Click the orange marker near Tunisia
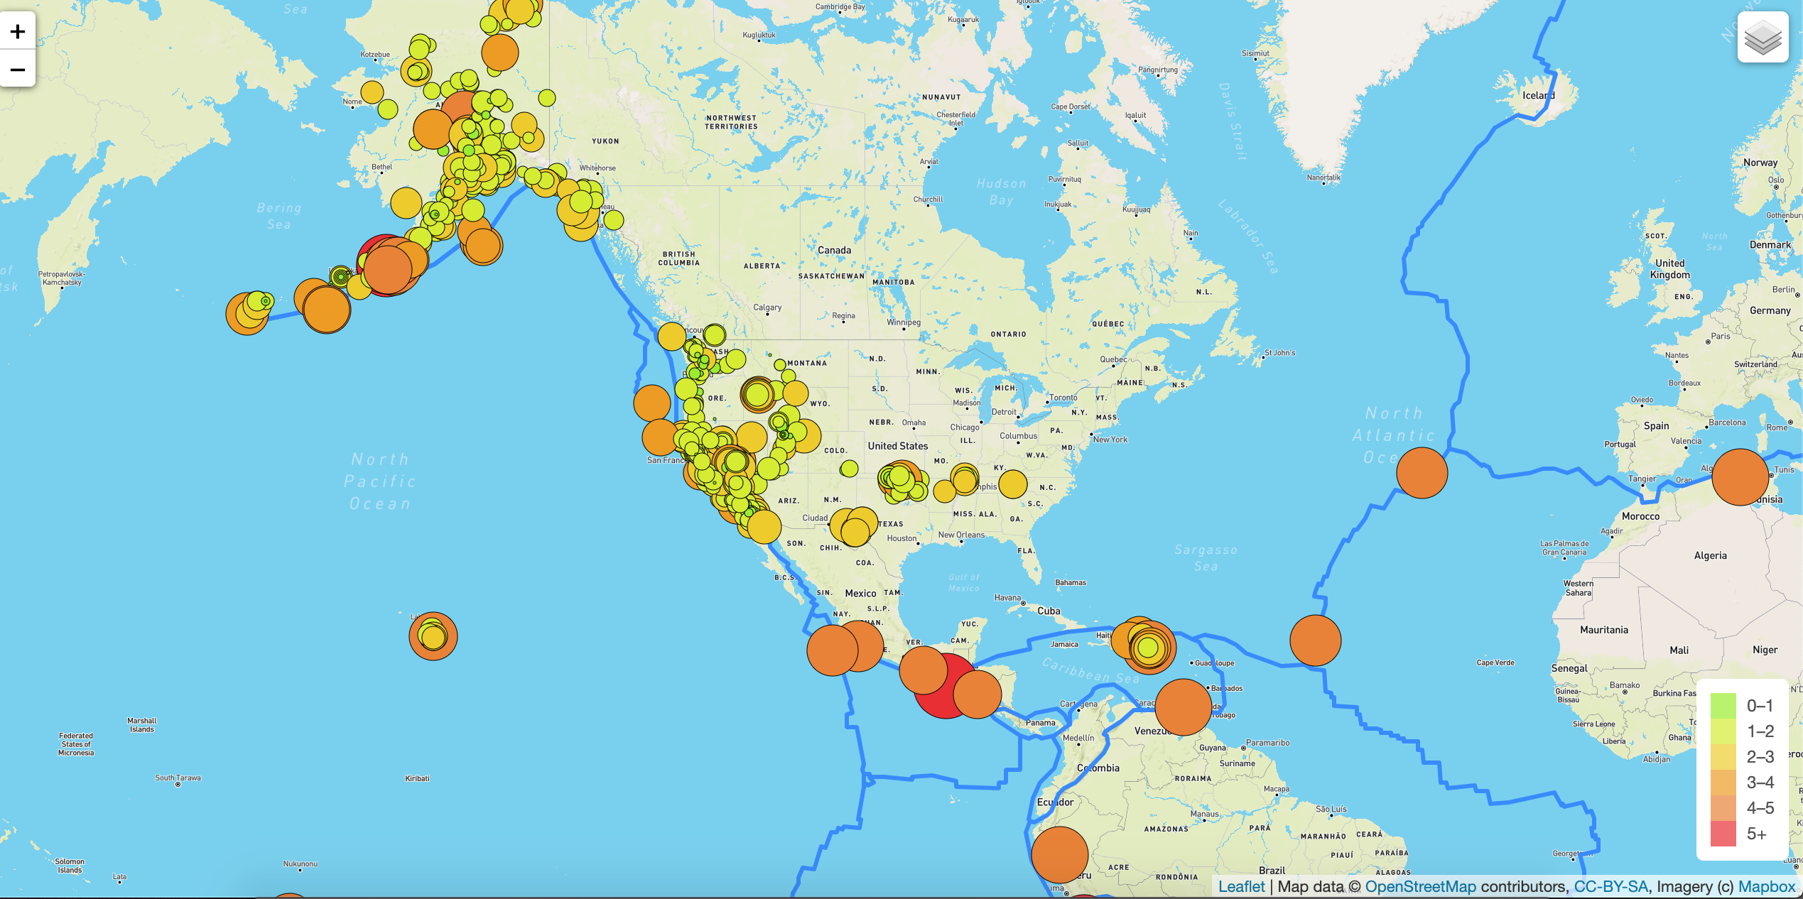Viewport: 1803px width, 899px height. (x=1740, y=476)
